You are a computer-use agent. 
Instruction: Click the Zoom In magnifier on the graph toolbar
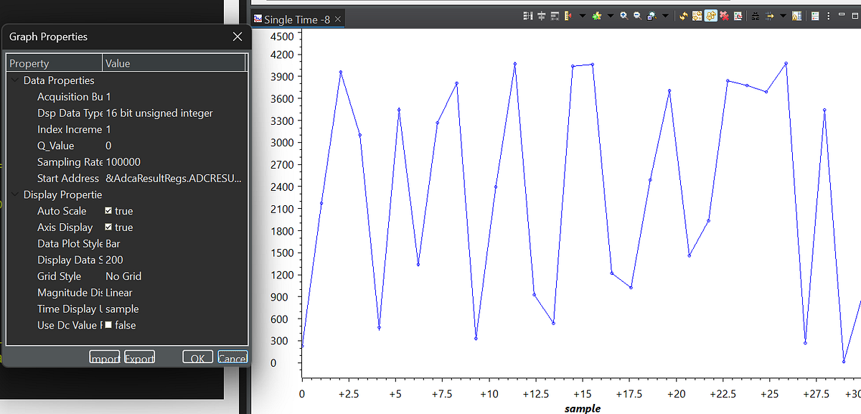click(623, 16)
